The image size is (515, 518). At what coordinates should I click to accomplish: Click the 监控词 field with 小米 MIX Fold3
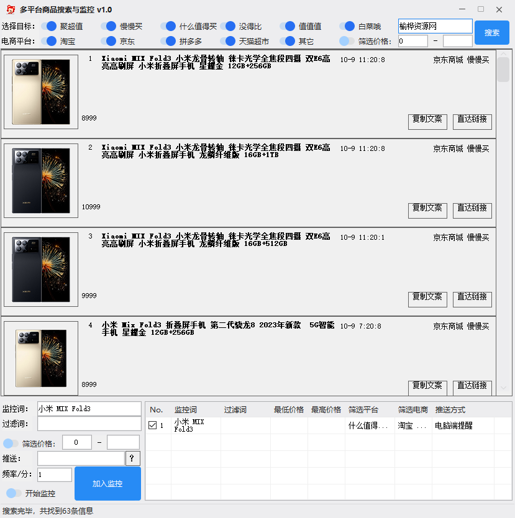(89, 409)
